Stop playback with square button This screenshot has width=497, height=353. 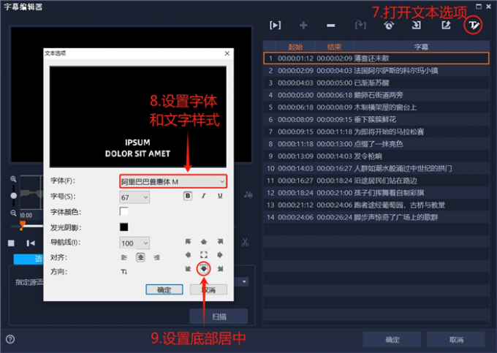click(11, 243)
